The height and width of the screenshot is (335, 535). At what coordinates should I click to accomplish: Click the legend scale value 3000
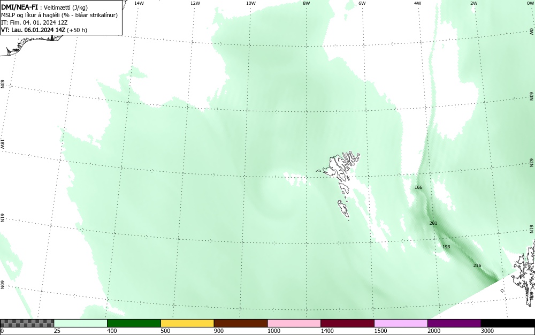487,331
